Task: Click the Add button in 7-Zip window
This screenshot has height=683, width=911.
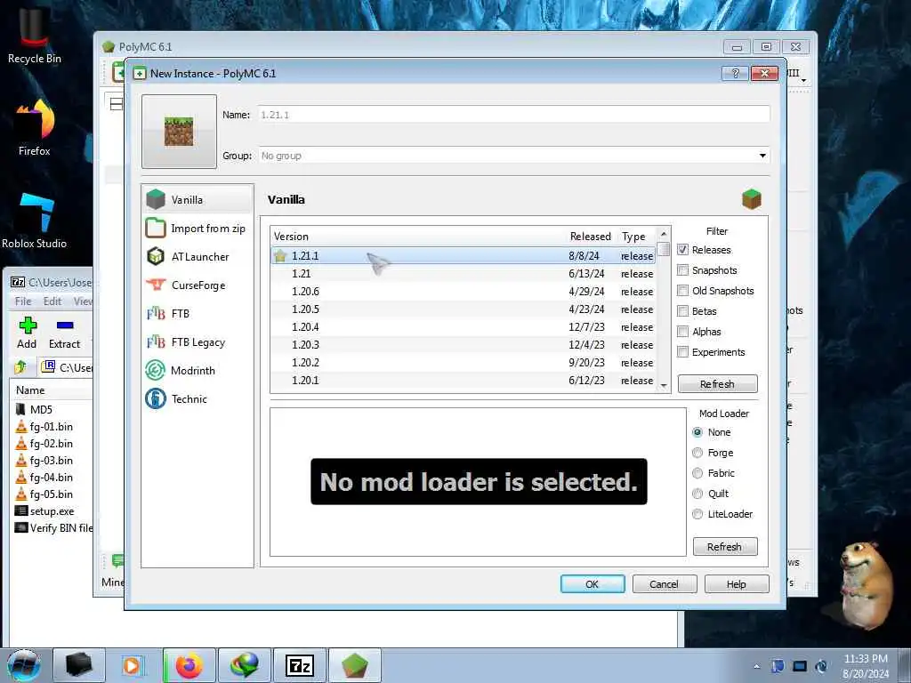Action: tap(27, 333)
